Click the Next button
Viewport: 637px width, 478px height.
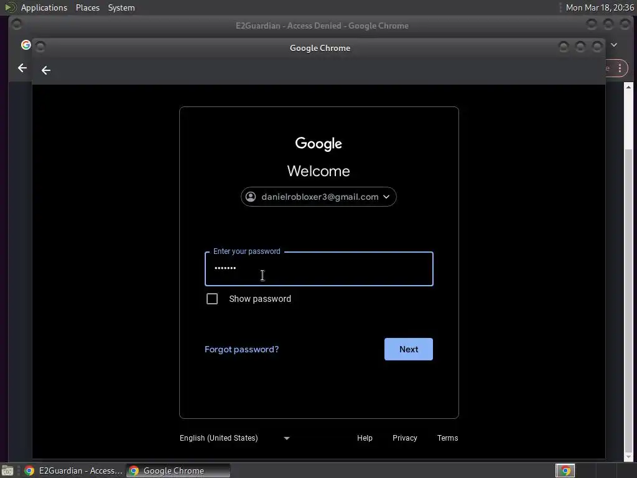(x=408, y=349)
